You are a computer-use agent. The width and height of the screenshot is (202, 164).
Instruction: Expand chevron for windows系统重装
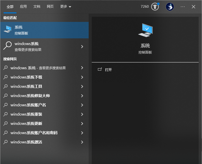tap(82, 114)
